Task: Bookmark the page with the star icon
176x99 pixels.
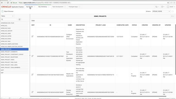Action: (x=168, y=2)
